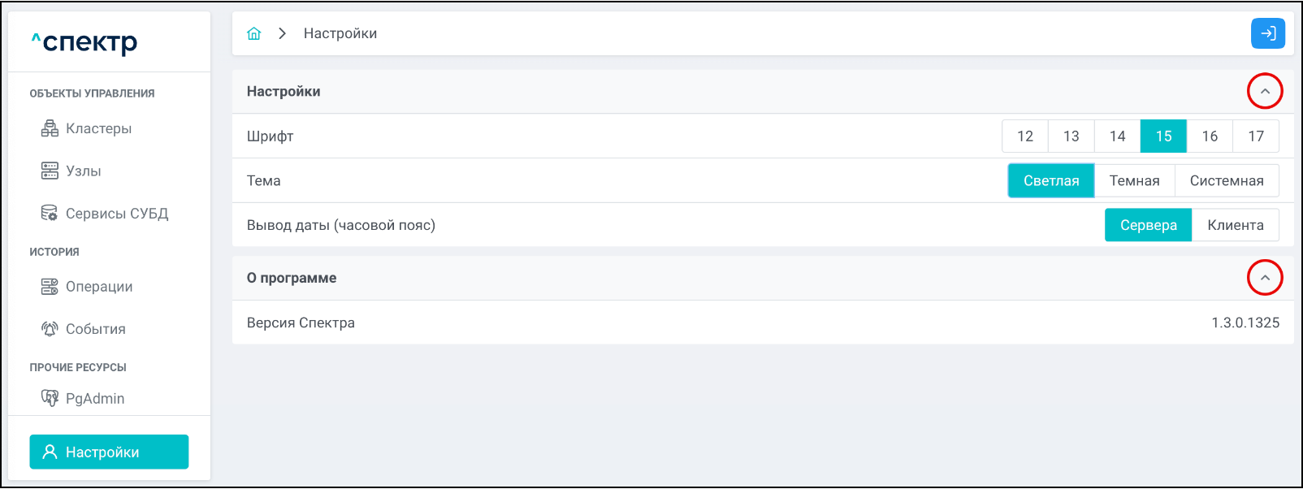Click the breadcrumb arrow separator

coord(282,33)
